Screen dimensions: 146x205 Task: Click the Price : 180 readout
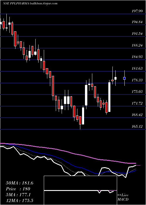tap(18, 189)
